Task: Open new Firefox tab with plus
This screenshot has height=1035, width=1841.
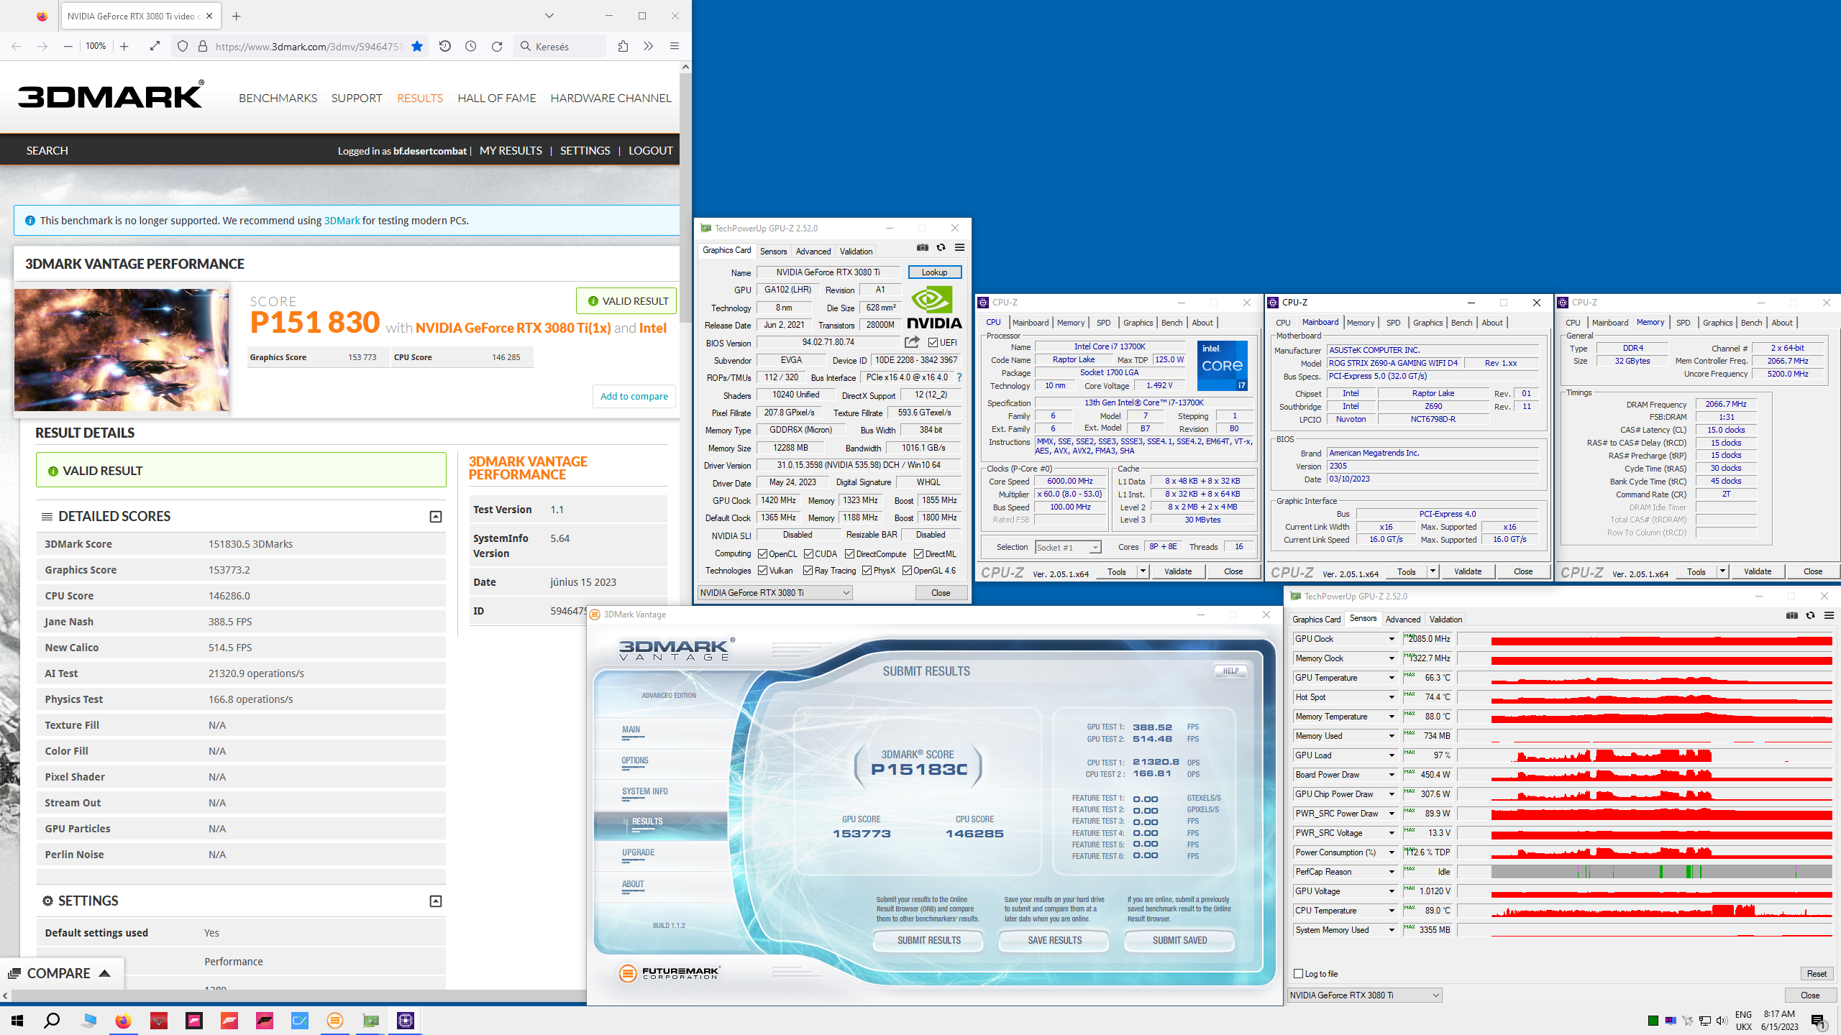Action: [236, 16]
